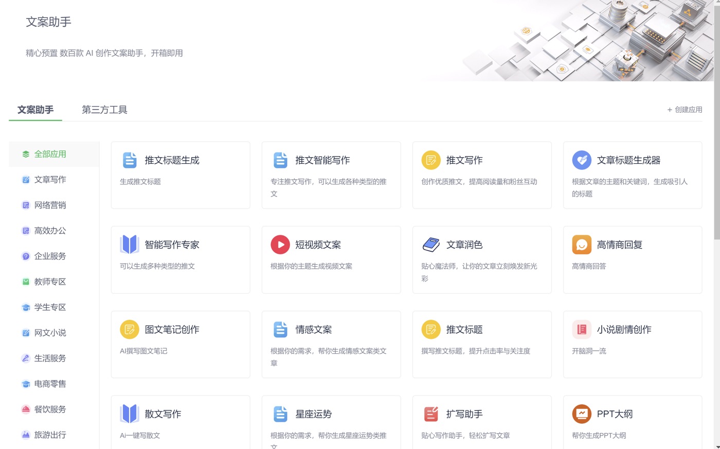720x449 pixels.
Task: Click the 扩写助手 red edit icon
Action: pyautogui.click(x=431, y=414)
